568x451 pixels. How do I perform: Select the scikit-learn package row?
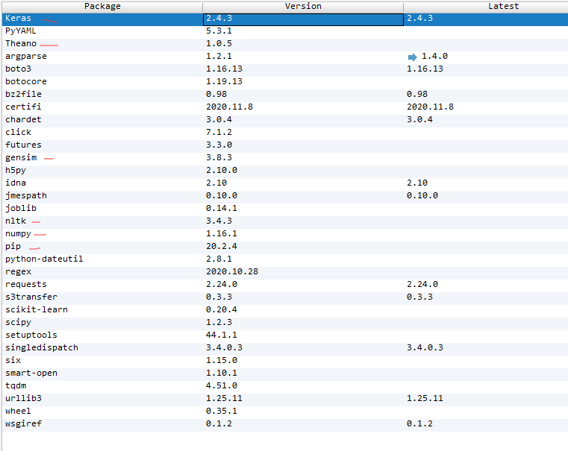tap(284, 311)
